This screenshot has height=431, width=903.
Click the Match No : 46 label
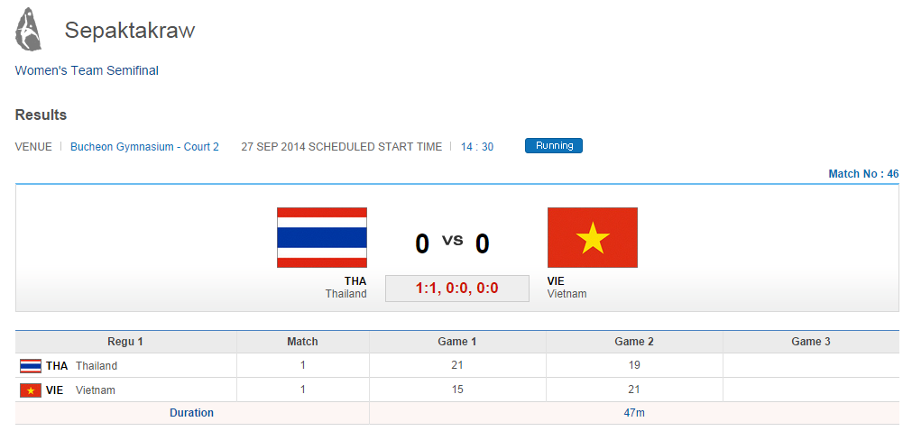click(x=863, y=174)
